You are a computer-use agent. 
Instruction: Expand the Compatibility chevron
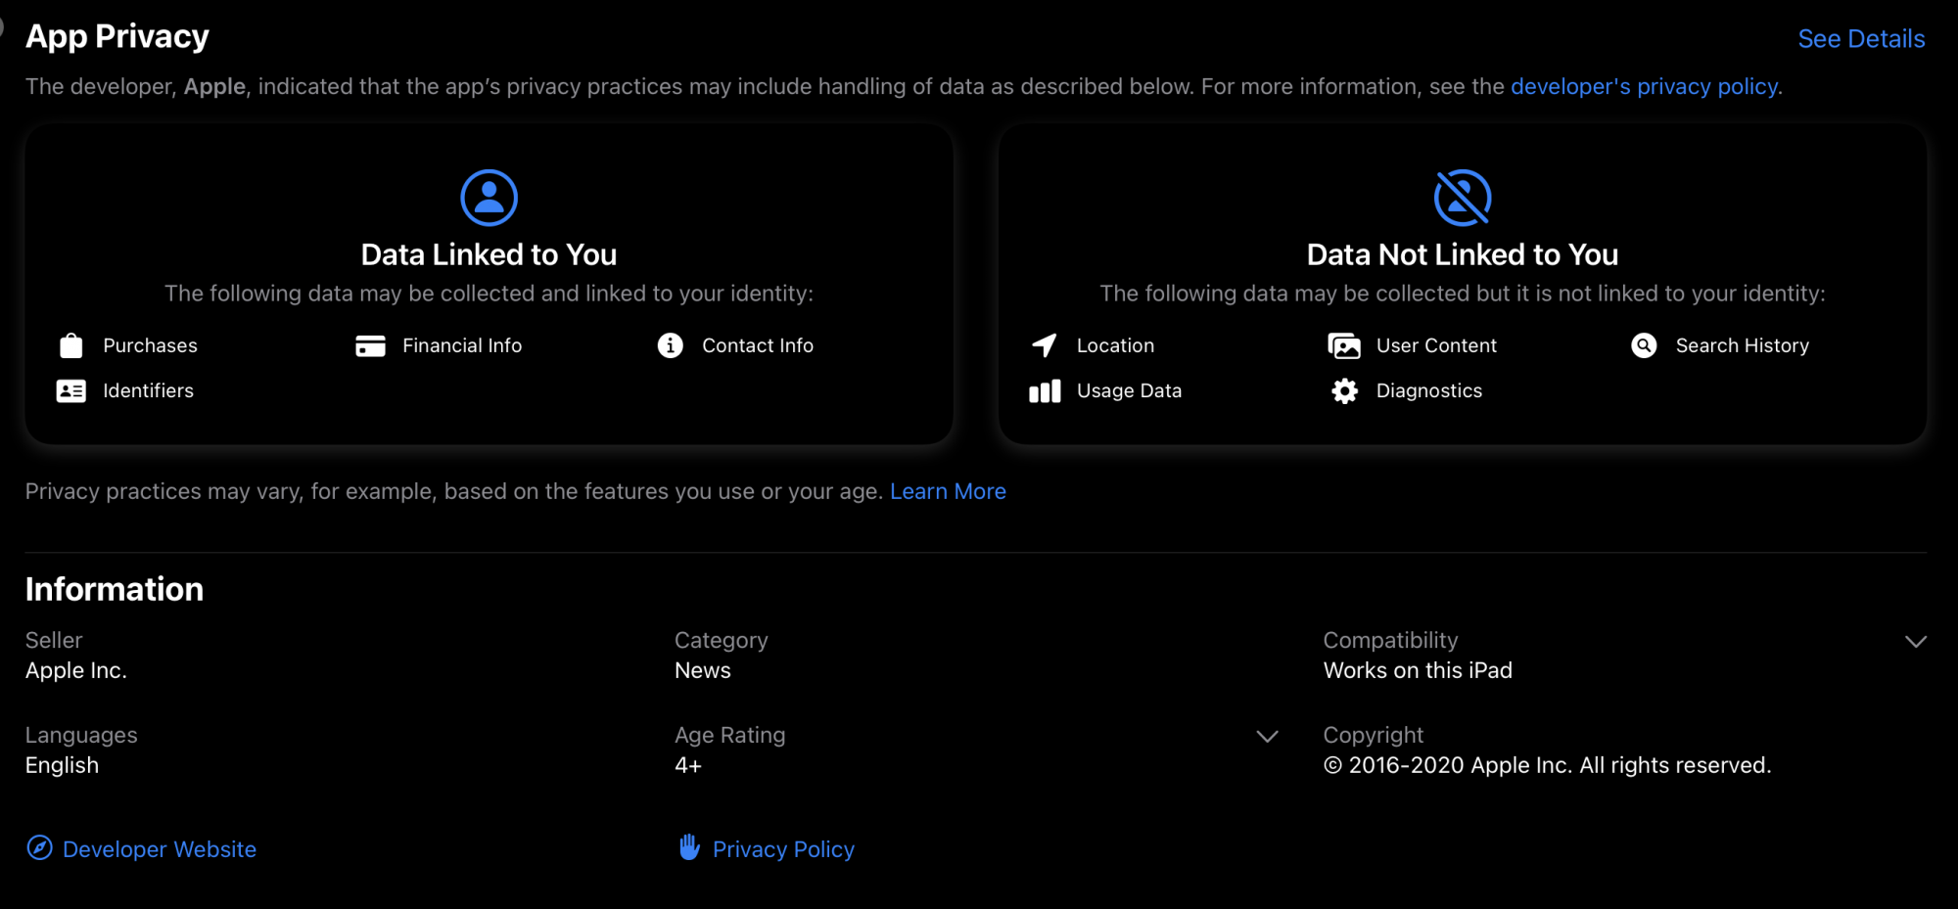[x=1916, y=642]
